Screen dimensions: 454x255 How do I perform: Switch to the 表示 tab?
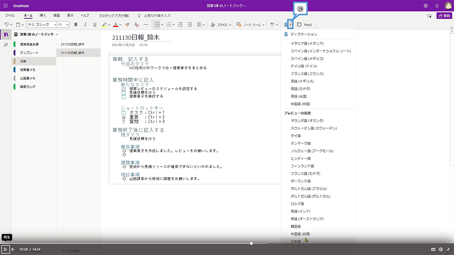coord(70,15)
